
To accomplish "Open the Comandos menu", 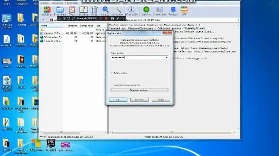I will coord(57,3).
